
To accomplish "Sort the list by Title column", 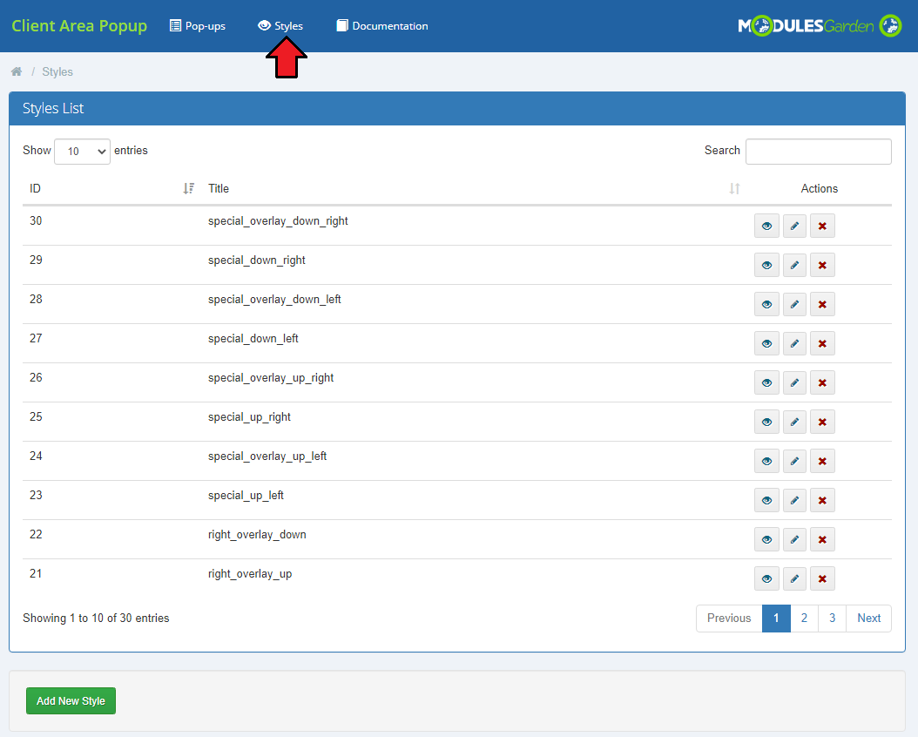I will (x=474, y=188).
